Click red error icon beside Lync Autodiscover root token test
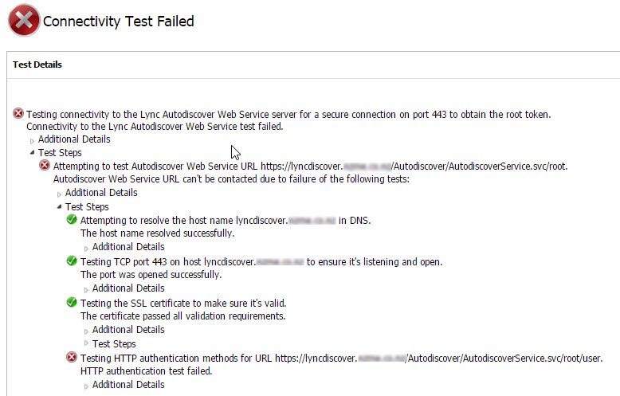620x396 pixels. [18, 115]
